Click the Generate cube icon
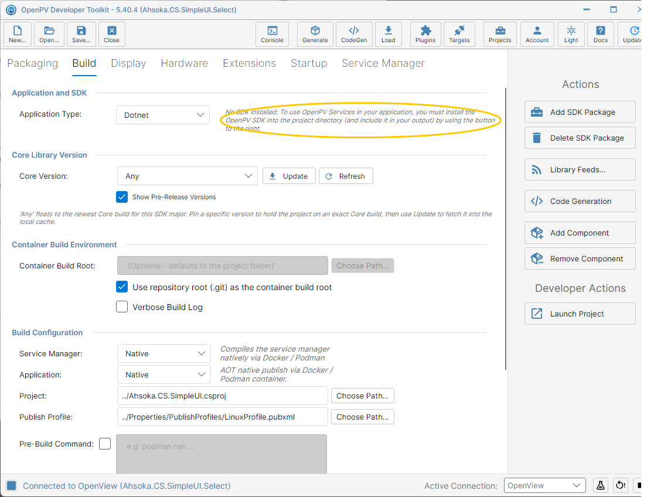The image size is (654, 497). tap(315, 34)
